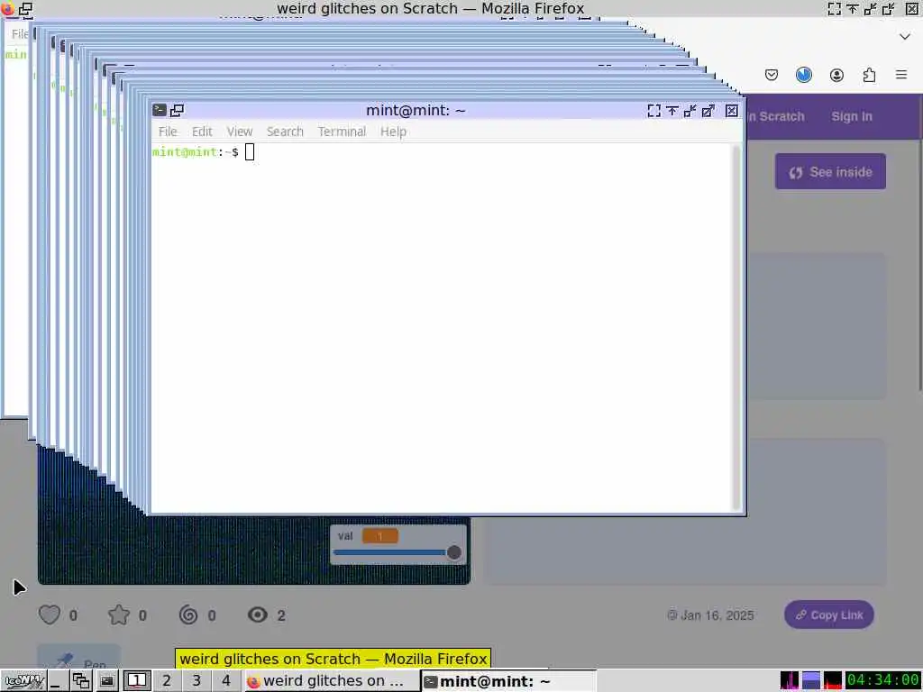Open the Firefox account icon
Viewport: 923px width, 692px height.
tap(836, 75)
